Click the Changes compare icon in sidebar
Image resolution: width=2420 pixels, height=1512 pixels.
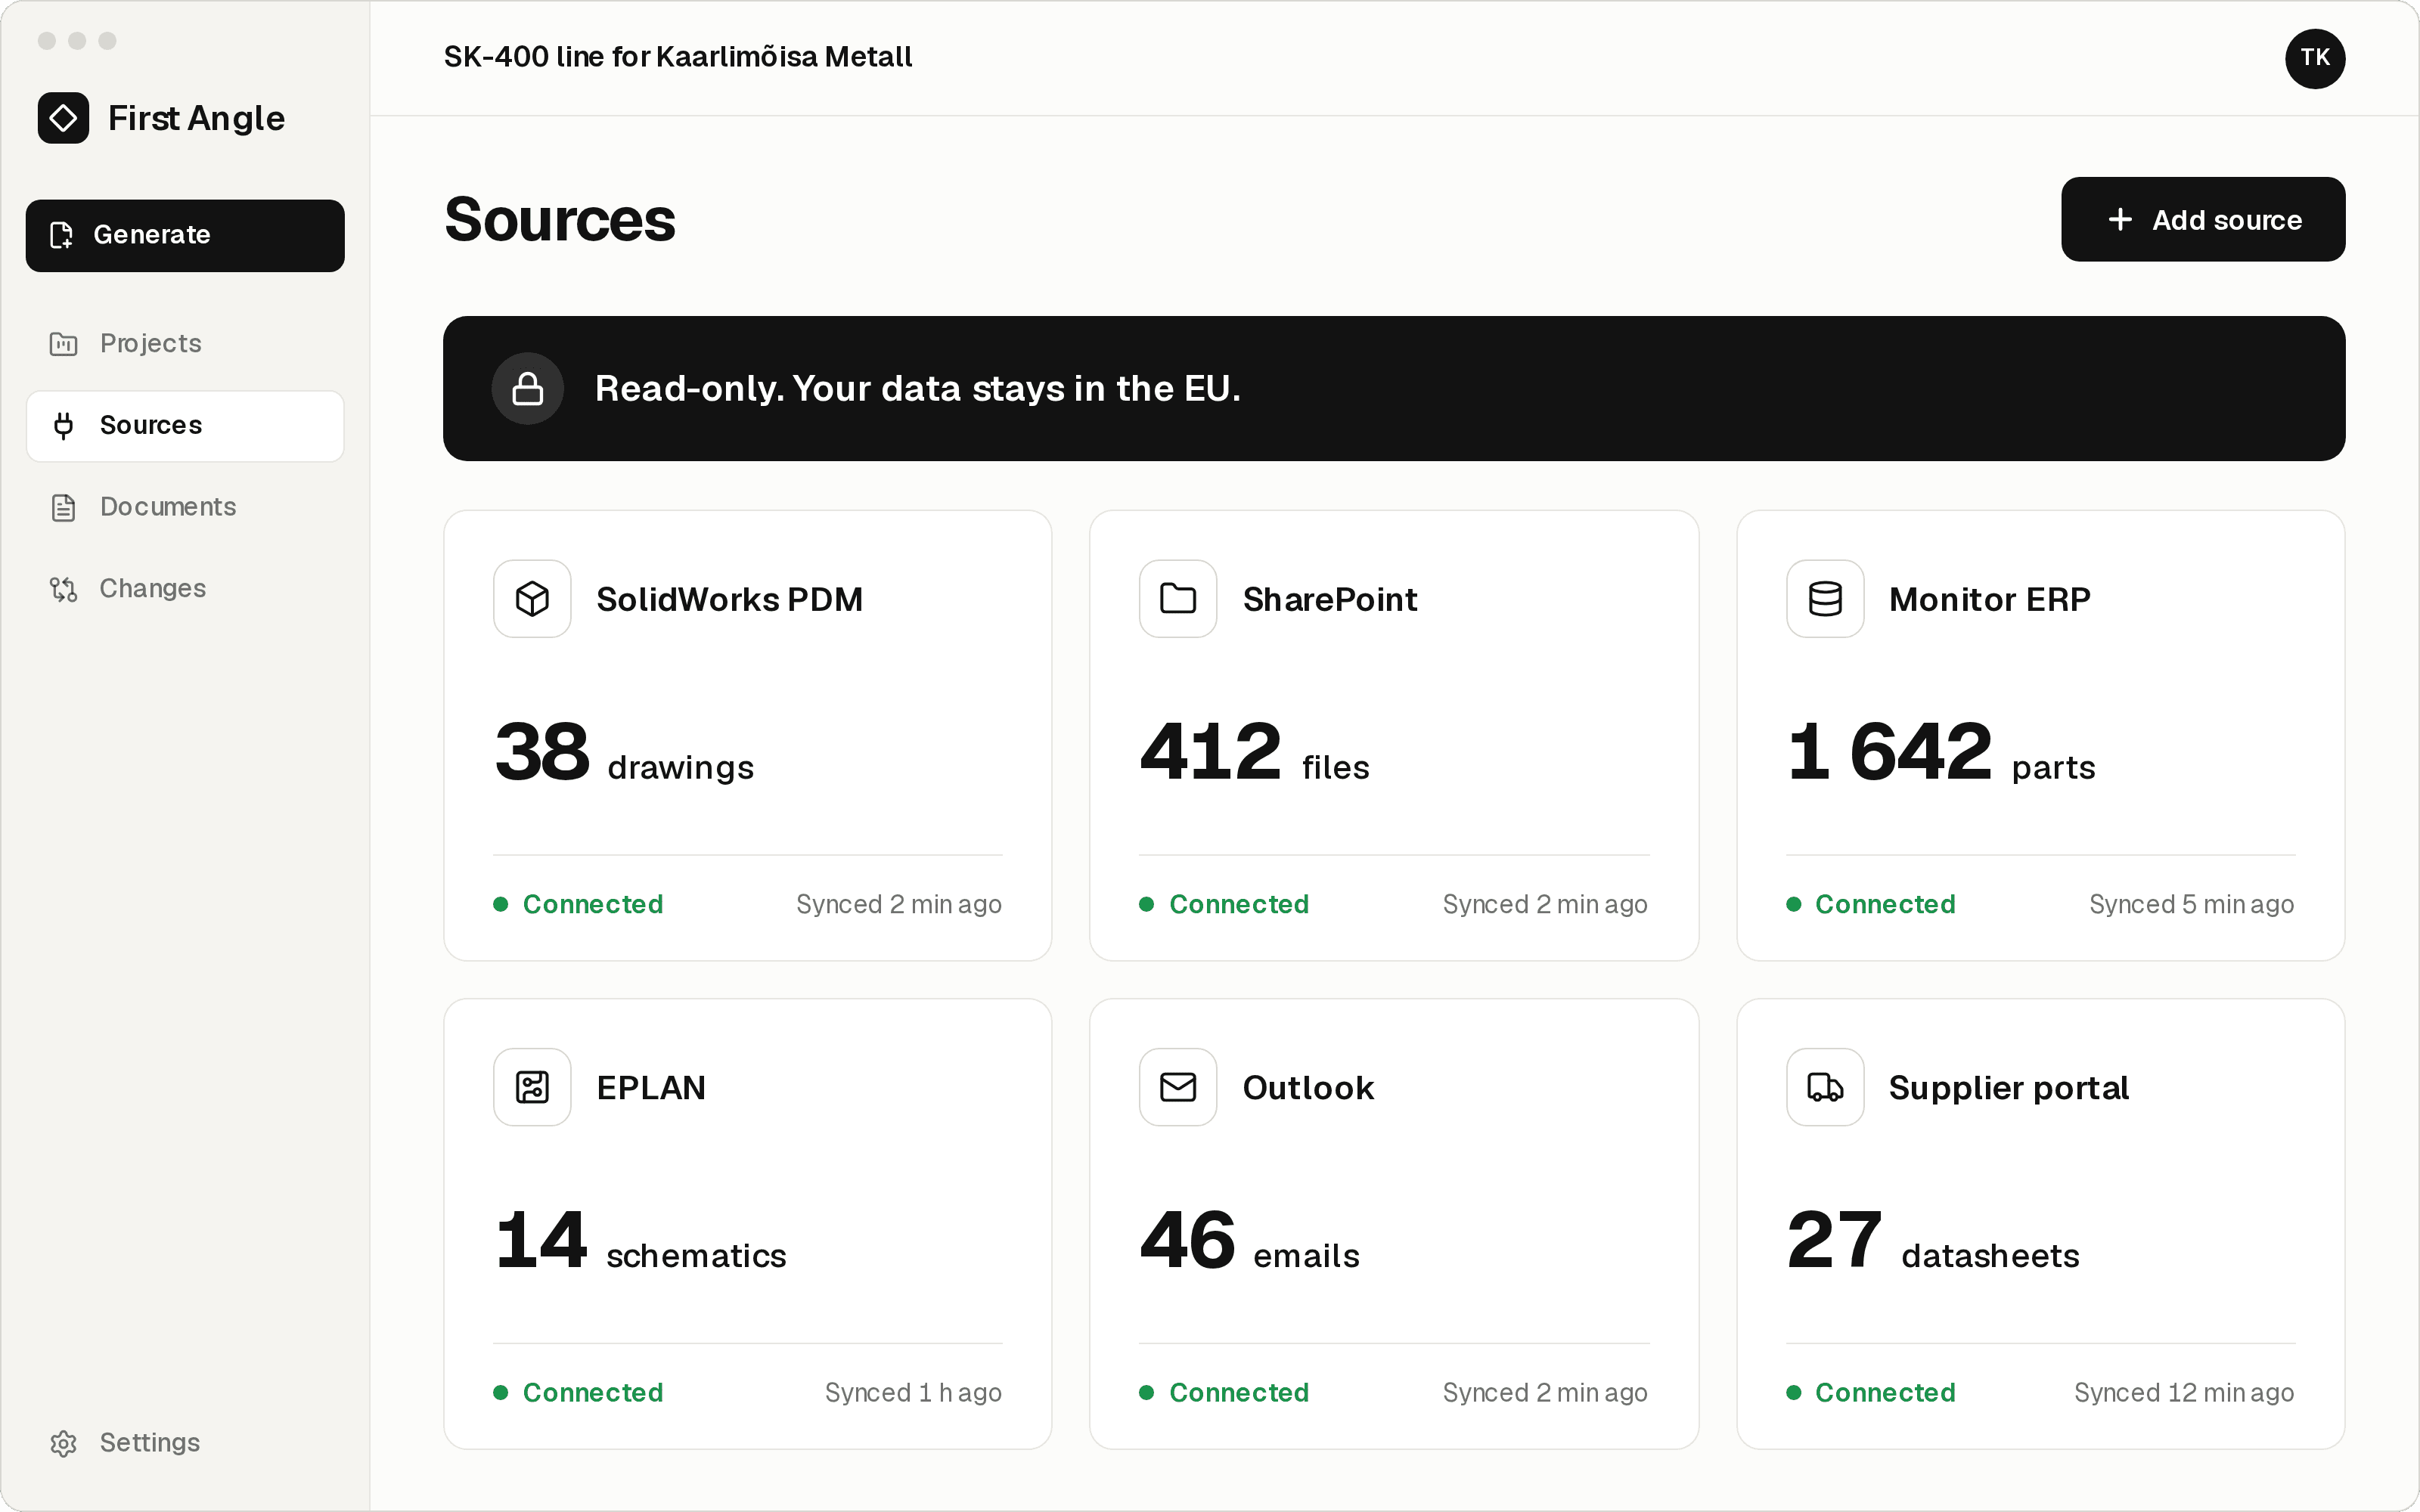pos(63,589)
